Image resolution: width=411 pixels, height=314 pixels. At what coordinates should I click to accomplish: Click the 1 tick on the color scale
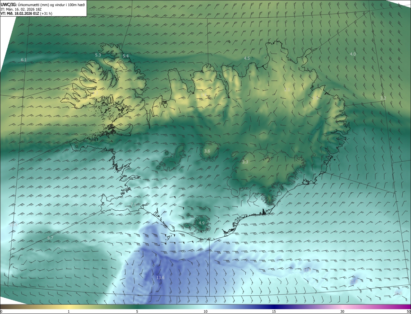point(69,311)
